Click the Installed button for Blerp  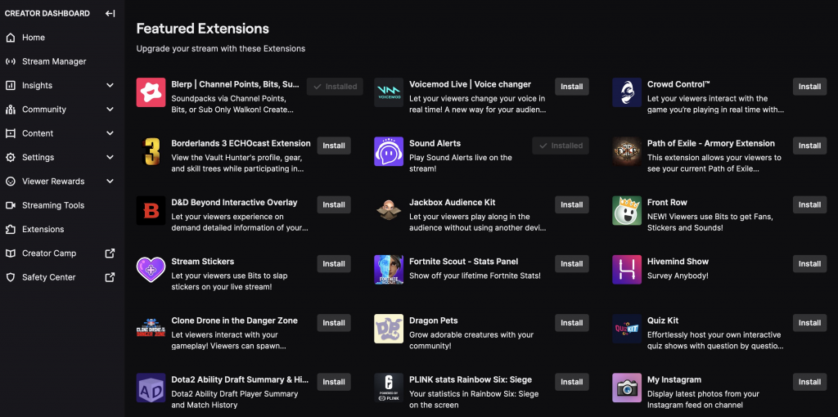coord(335,87)
